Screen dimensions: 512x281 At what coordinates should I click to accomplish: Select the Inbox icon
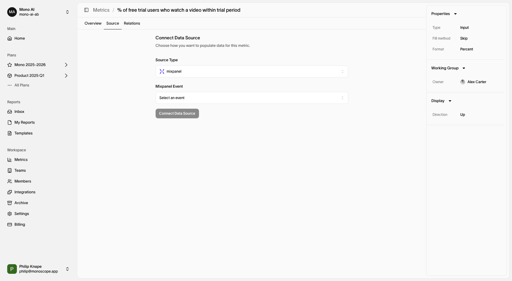tap(9, 111)
